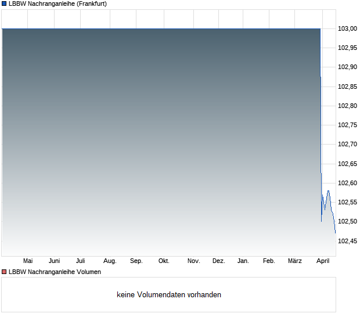Select the 102,95 price axis label
This screenshot has height=317, width=360.
pos(347,48)
